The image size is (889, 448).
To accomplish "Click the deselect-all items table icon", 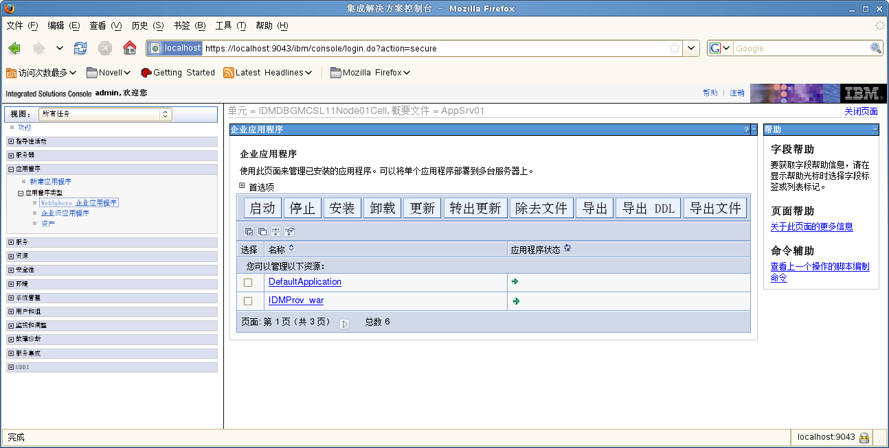I will click(x=262, y=232).
